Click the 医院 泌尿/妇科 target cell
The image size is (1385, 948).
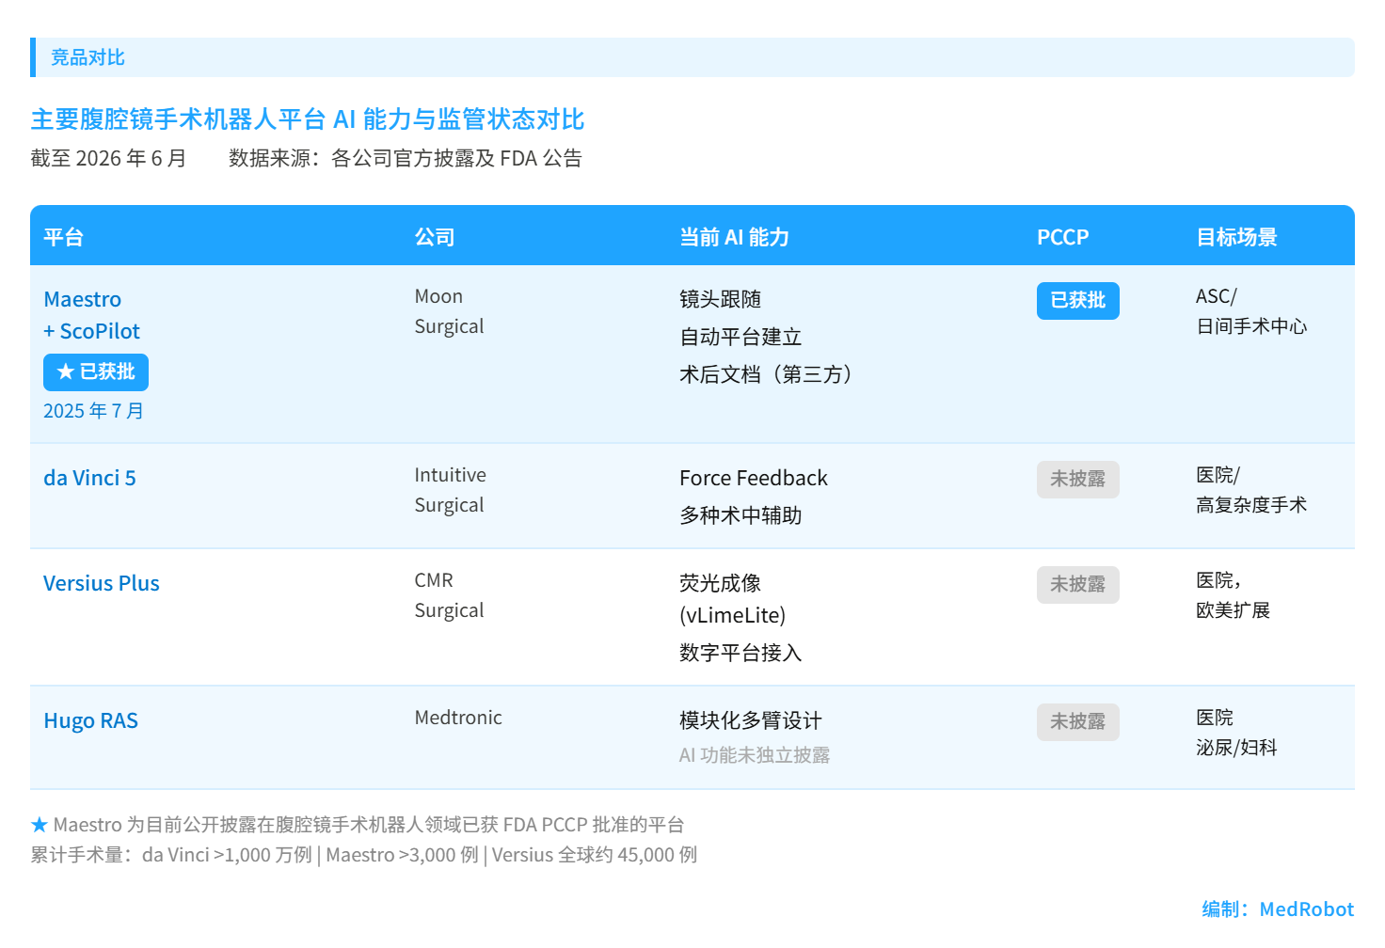(x=1236, y=733)
